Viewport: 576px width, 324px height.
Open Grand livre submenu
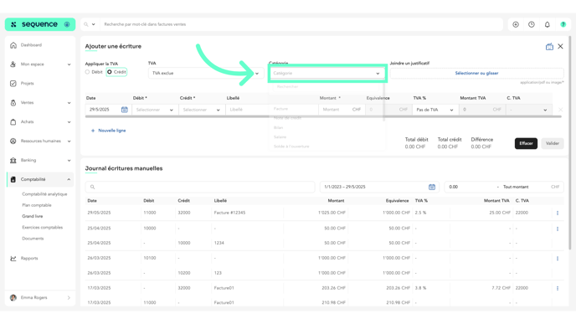point(33,216)
